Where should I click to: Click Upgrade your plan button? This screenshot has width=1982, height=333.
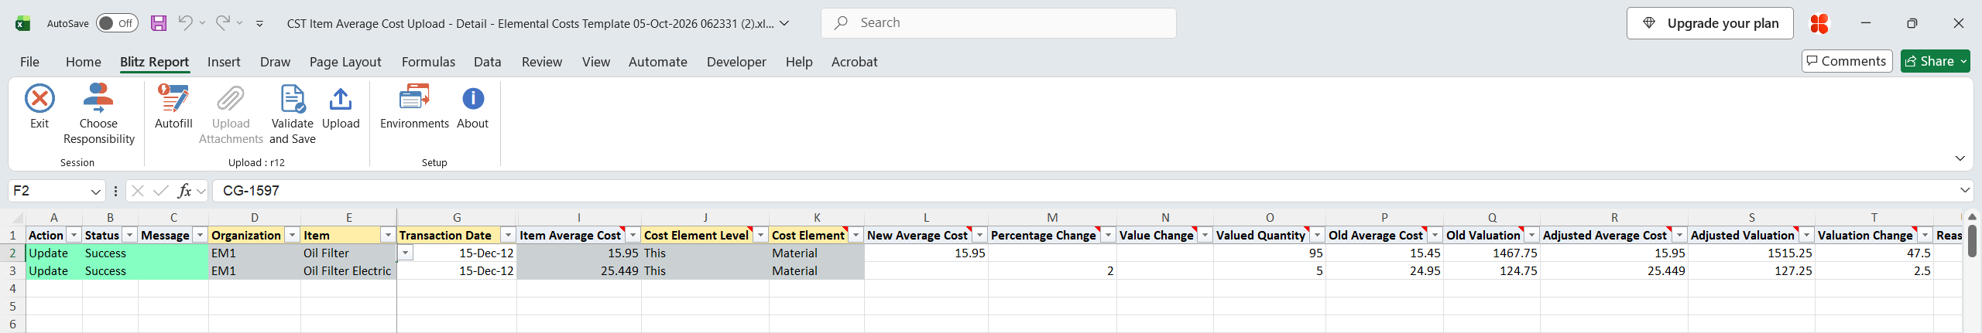tap(1710, 23)
